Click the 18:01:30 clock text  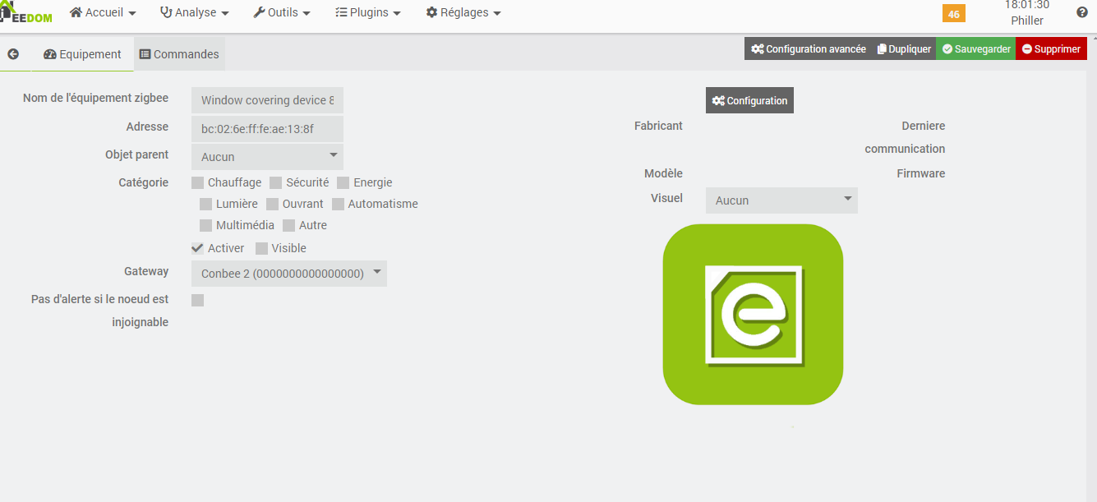pyautogui.click(x=1027, y=5)
